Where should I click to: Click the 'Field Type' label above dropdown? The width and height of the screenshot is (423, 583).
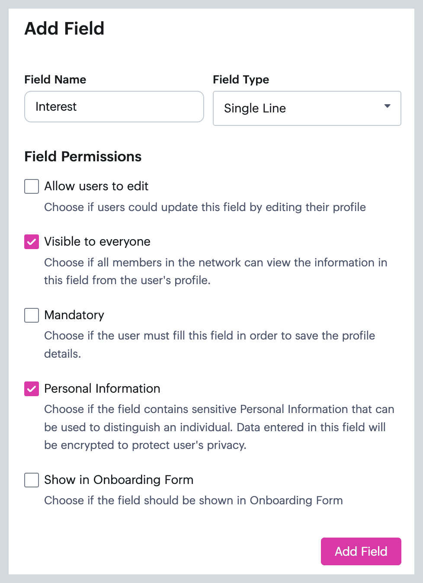pos(241,80)
